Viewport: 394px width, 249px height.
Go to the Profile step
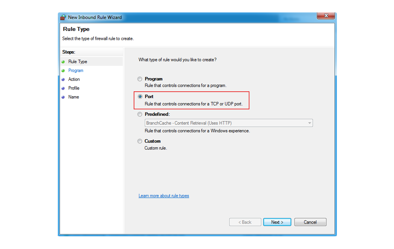[x=74, y=88]
